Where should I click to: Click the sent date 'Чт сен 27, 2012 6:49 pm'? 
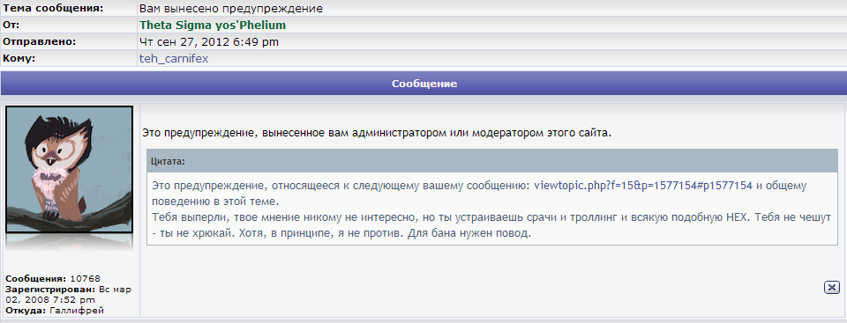pyautogui.click(x=209, y=42)
